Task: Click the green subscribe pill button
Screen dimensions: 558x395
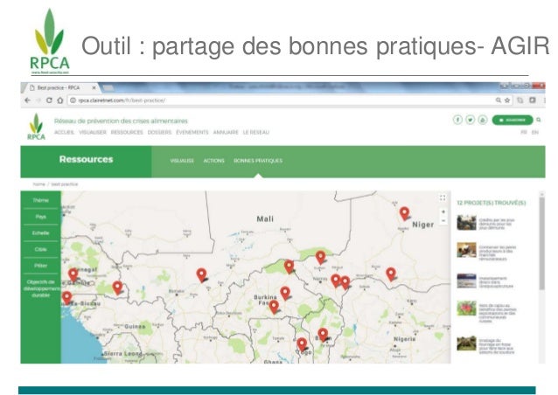Action: 513,121
